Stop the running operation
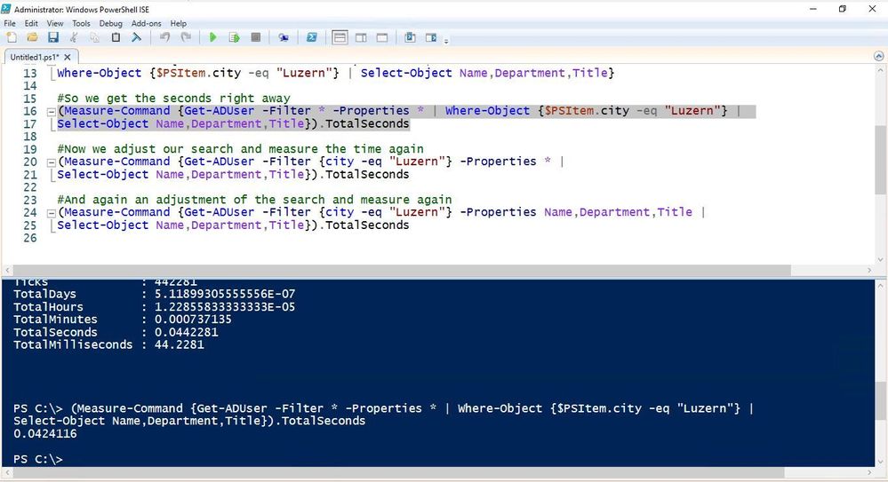This screenshot has height=482, width=888. point(256,38)
